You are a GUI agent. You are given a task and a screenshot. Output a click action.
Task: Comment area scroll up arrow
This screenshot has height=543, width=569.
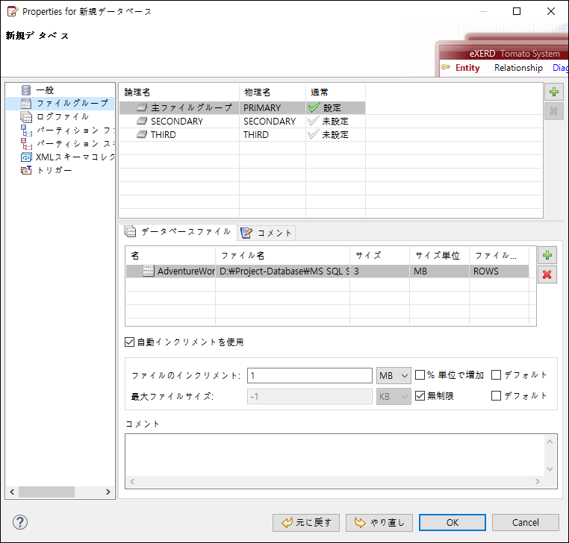pyautogui.click(x=550, y=442)
